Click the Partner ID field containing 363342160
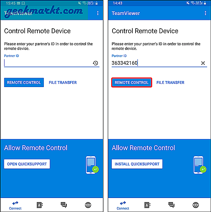211x212 pixels. (x=156, y=63)
